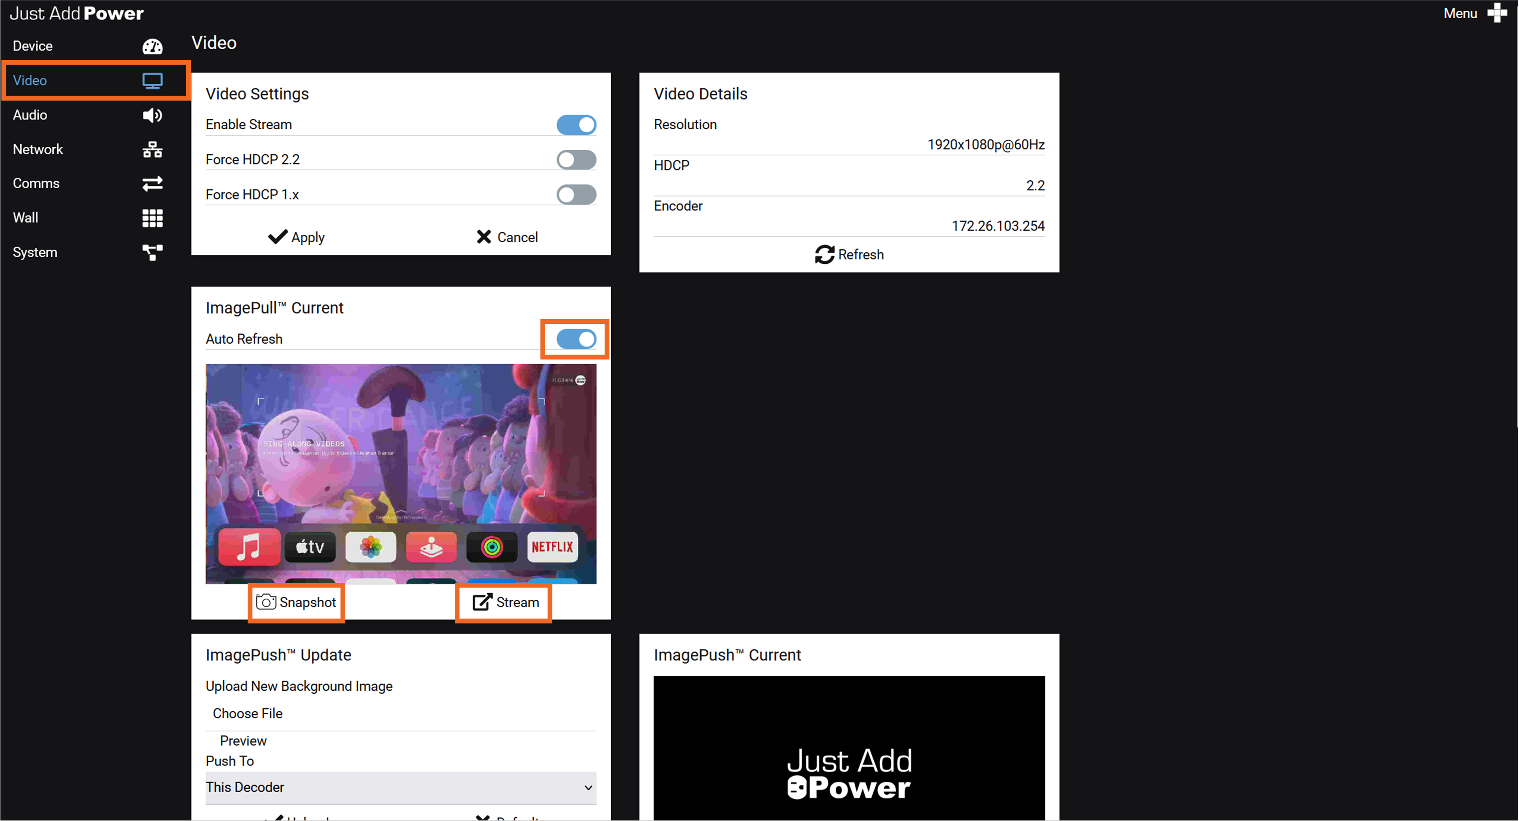Click the Video Settings heading
Screen dimensions: 1519x821
point(257,94)
